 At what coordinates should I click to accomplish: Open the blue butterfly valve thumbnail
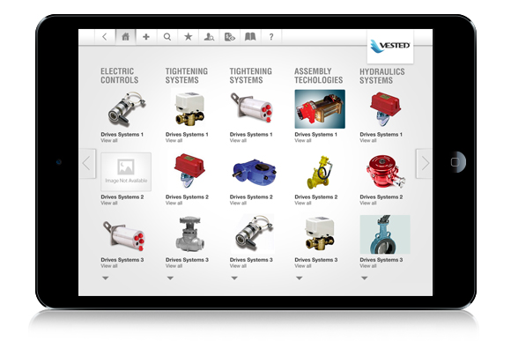click(x=385, y=234)
